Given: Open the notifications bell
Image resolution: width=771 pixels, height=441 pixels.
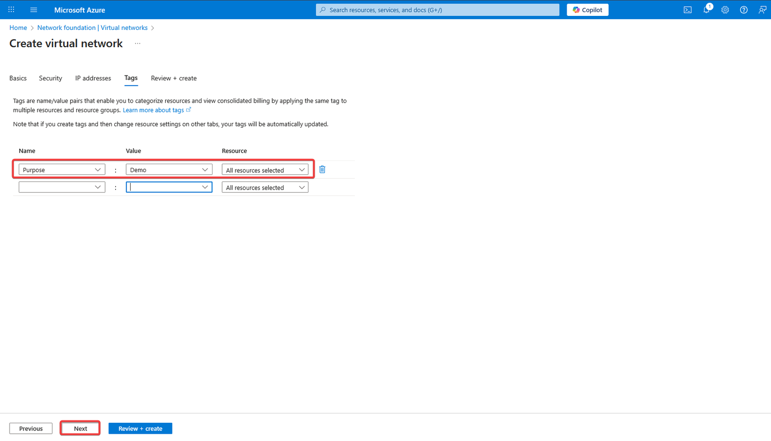Looking at the screenshot, I should click(x=706, y=10).
